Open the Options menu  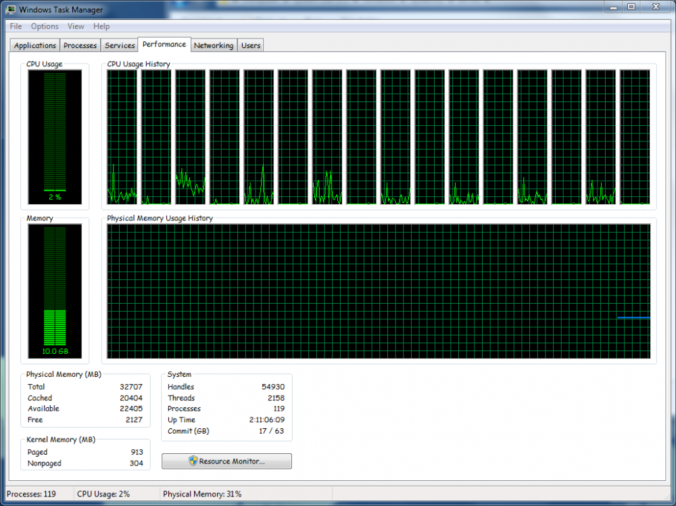point(45,26)
